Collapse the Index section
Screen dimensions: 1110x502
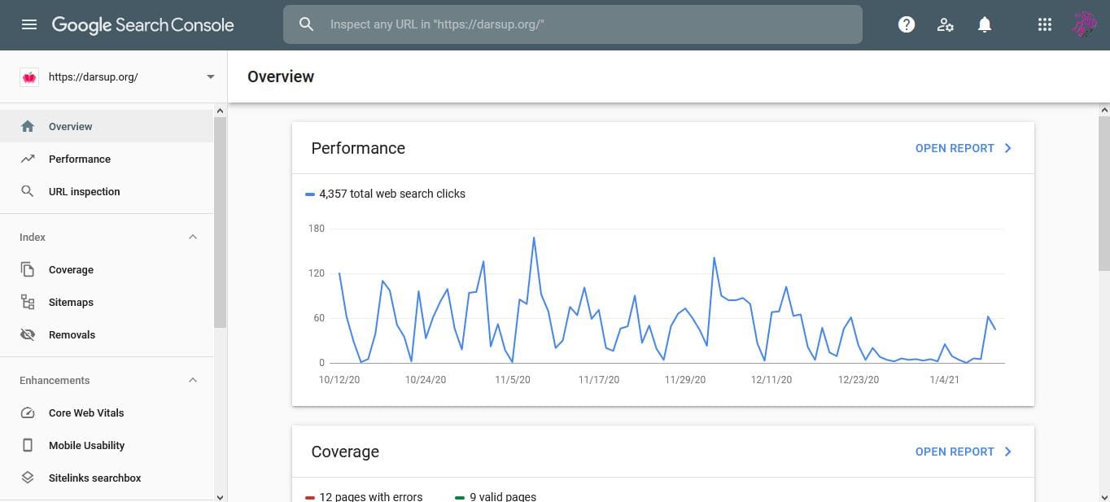click(193, 237)
